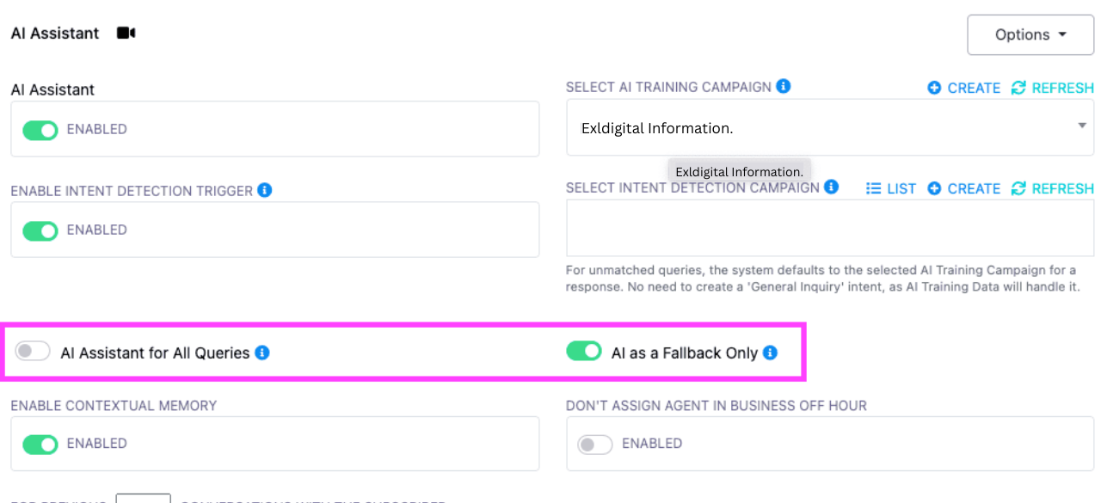Viewport: 1101px width, 503px height.
Task: Expand the AI training campaign dropdown arrow
Action: pyautogui.click(x=1081, y=126)
